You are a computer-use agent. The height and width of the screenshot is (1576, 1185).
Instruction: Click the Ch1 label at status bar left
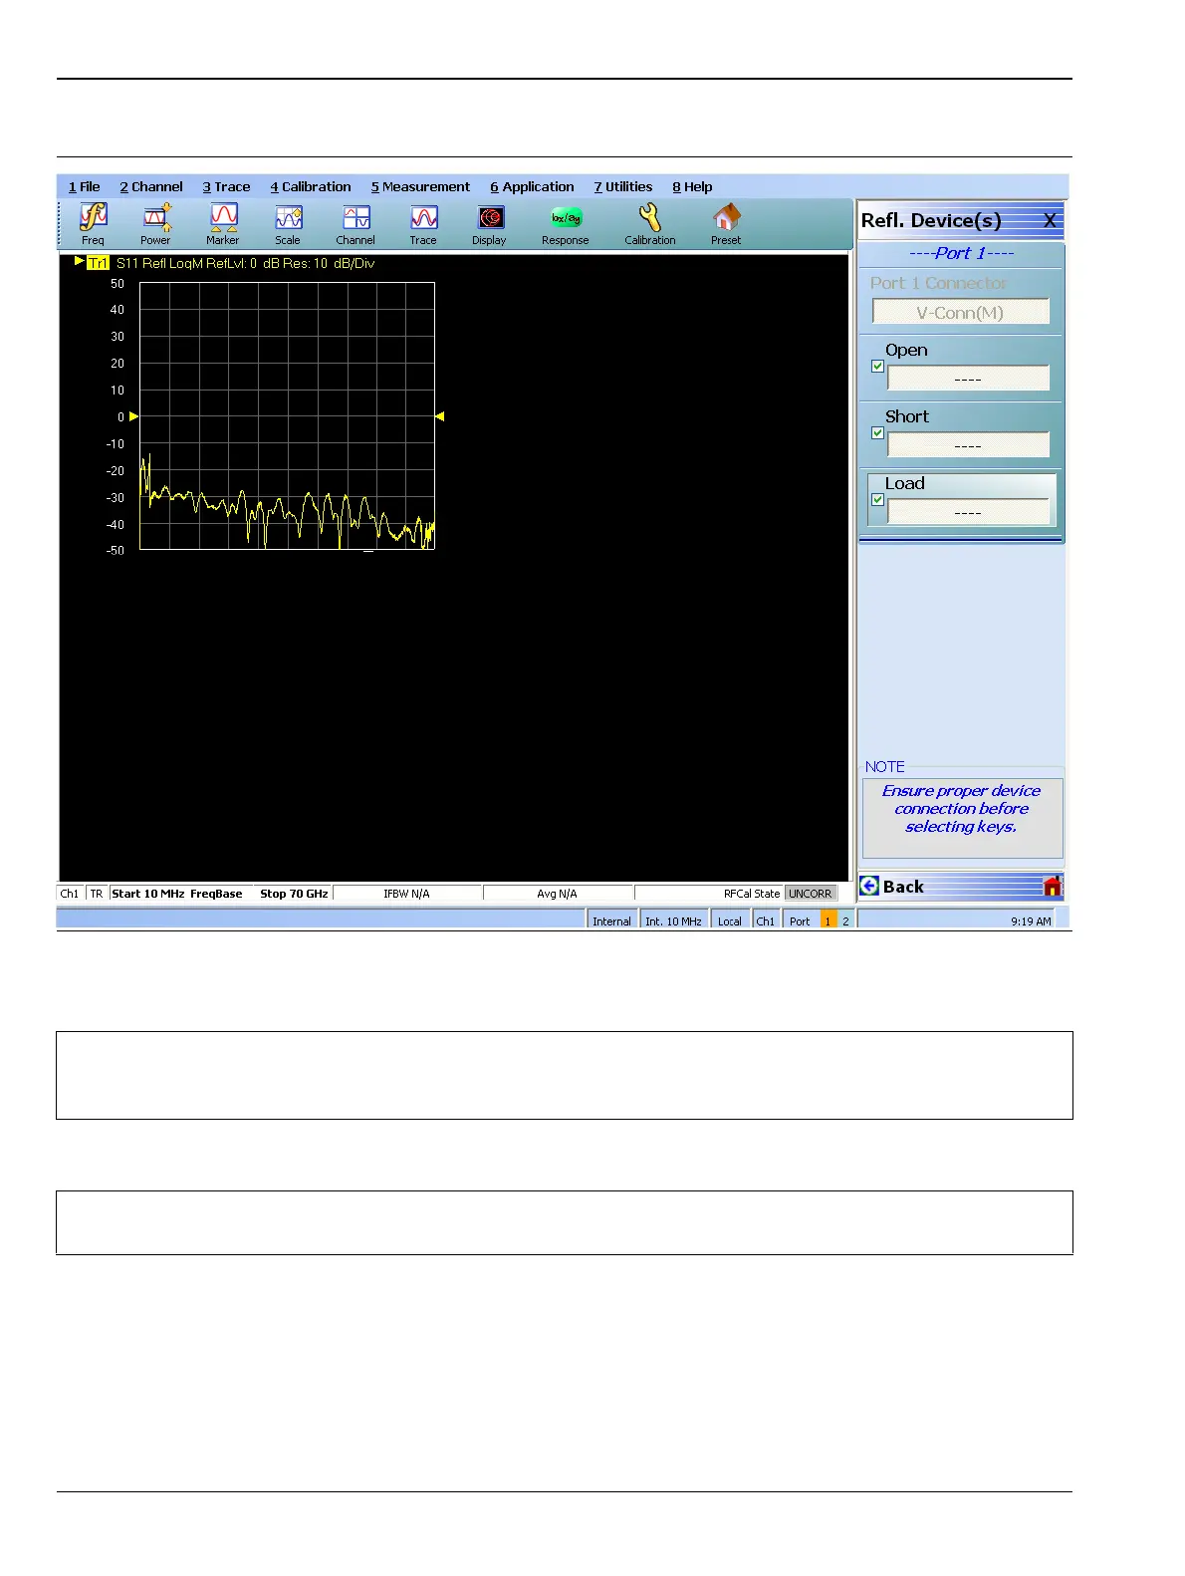pyautogui.click(x=70, y=894)
